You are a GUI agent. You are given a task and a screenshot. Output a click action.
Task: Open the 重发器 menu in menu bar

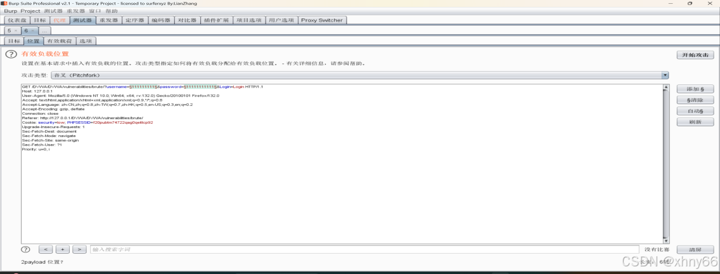click(76, 11)
